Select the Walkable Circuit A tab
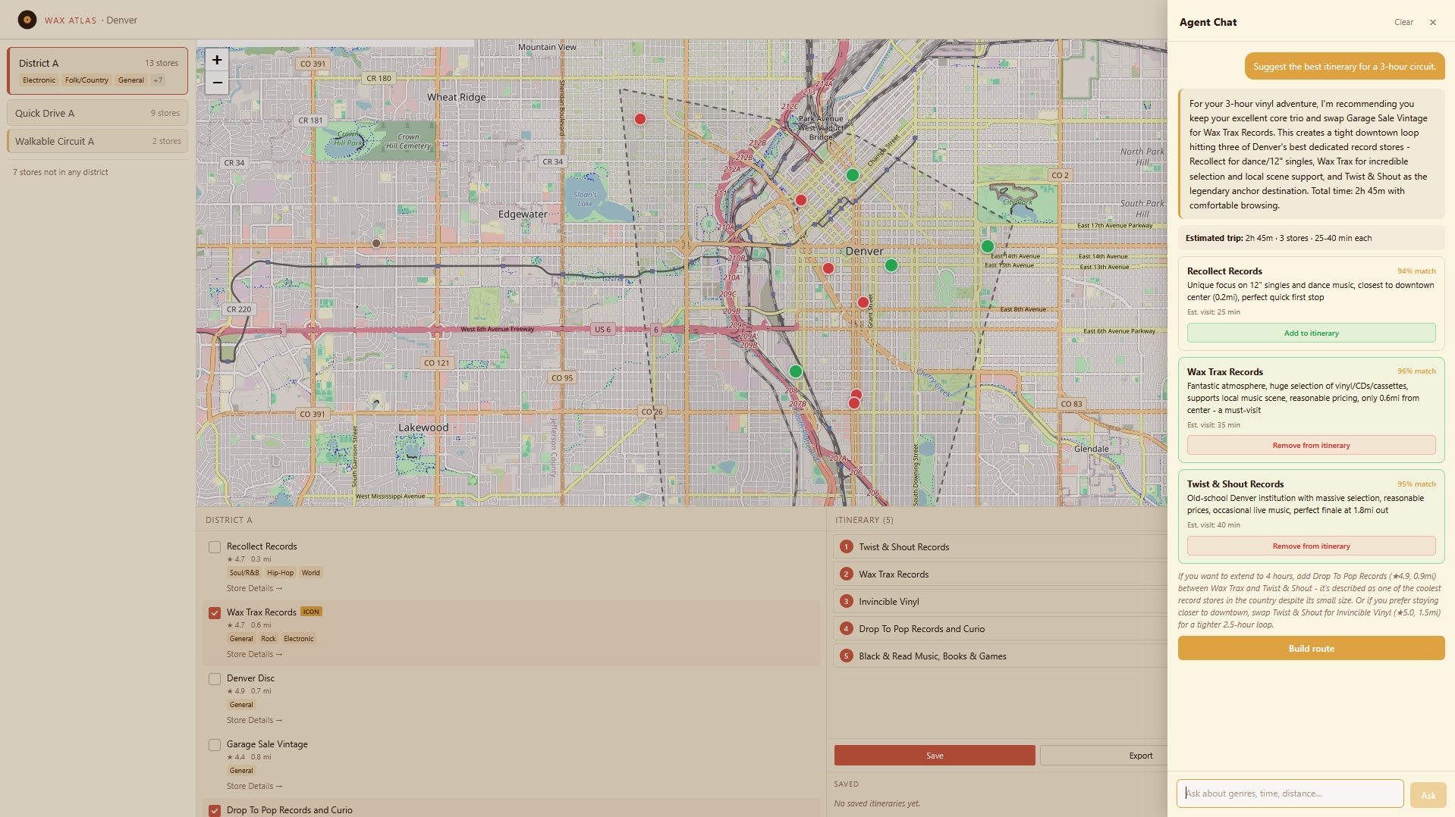 [x=98, y=141]
